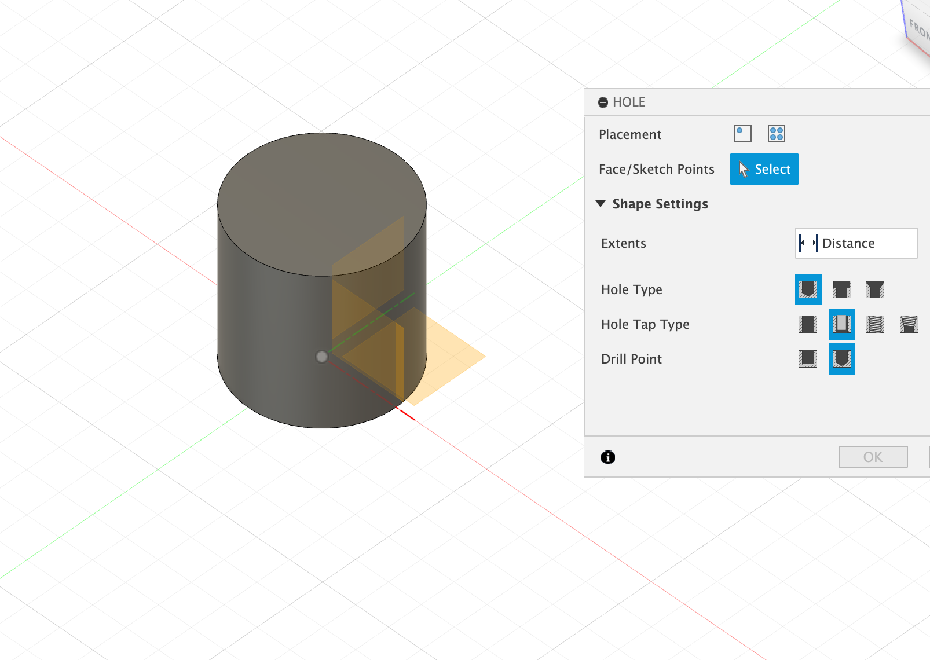Select the Counterbore hole type

(841, 289)
